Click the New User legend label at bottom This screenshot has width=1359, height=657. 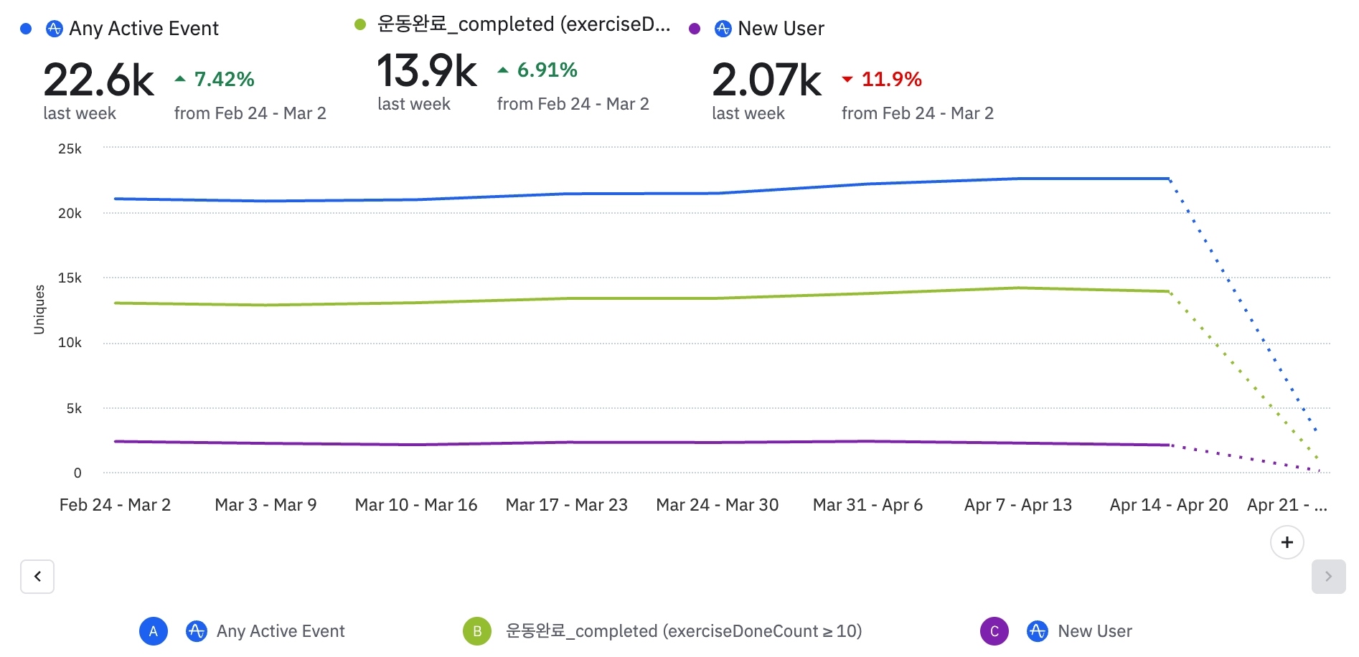pos(1095,631)
